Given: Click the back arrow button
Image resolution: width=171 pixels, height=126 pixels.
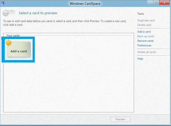Looking at the screenshot, I should pyautogui.click(x=6, y=13).
